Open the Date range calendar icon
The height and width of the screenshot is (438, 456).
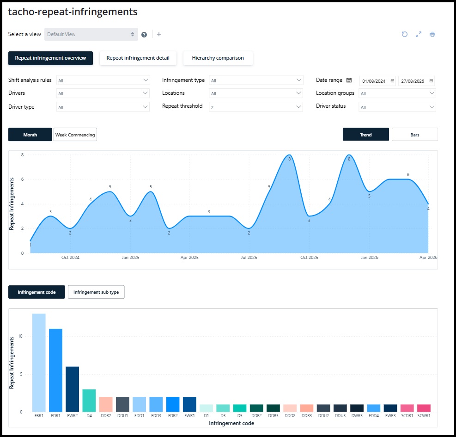pos(349,80)
